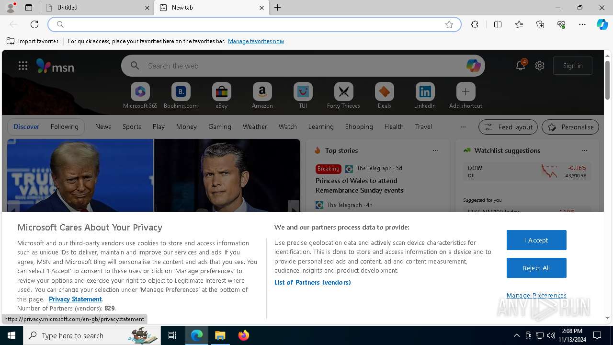Click Reject All cookies

(536, 268)
